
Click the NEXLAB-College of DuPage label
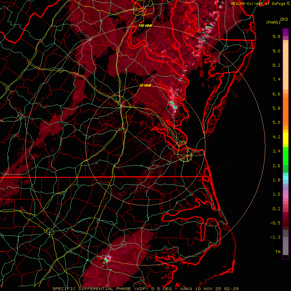(x=258, y=4)
